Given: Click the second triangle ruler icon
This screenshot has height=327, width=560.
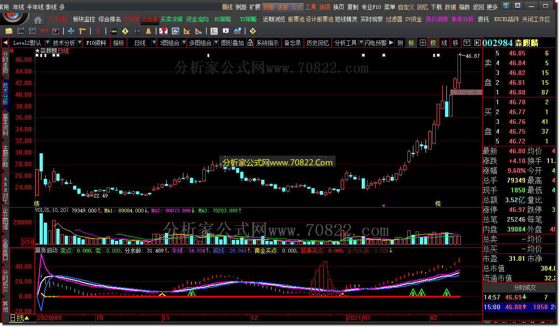Looking at the screenshot, I should coord(199,31).
